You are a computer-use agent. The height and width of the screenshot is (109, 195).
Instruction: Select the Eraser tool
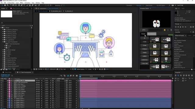pyautogui.click(x=33, y=5)
